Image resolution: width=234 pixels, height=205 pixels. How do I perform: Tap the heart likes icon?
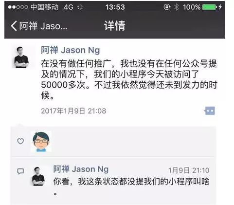pyautogui.click(x=20, y=141)
